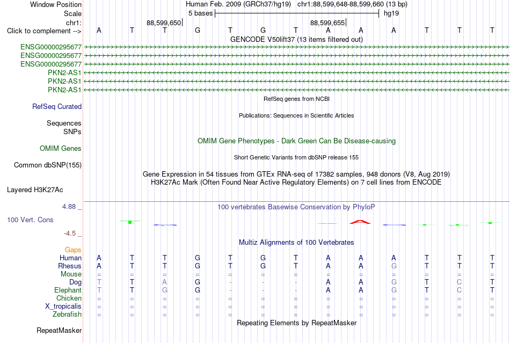Click the red PhyloP conservation peak
Image resolution: width=510 pixels, height=343 pixels.
click(x=360, y=222)
